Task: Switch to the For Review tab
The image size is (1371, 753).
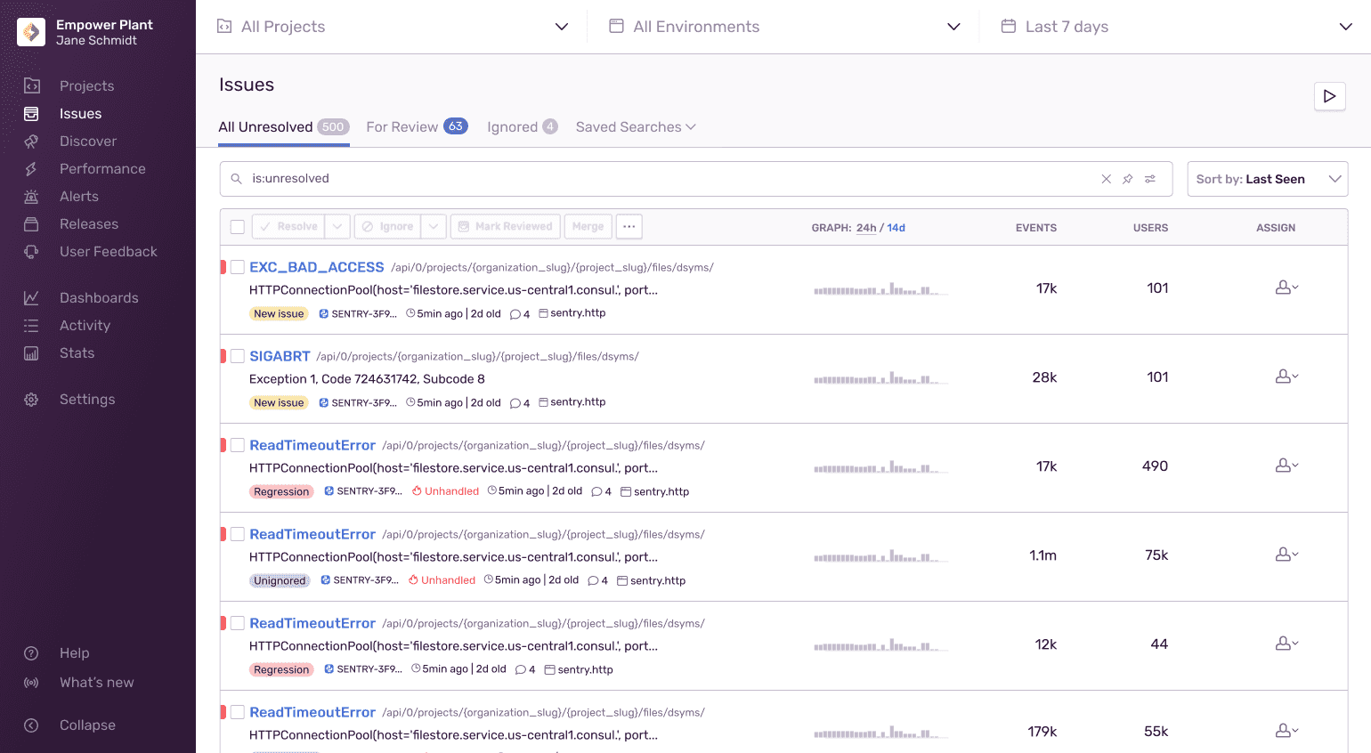Action: (416, 127)
